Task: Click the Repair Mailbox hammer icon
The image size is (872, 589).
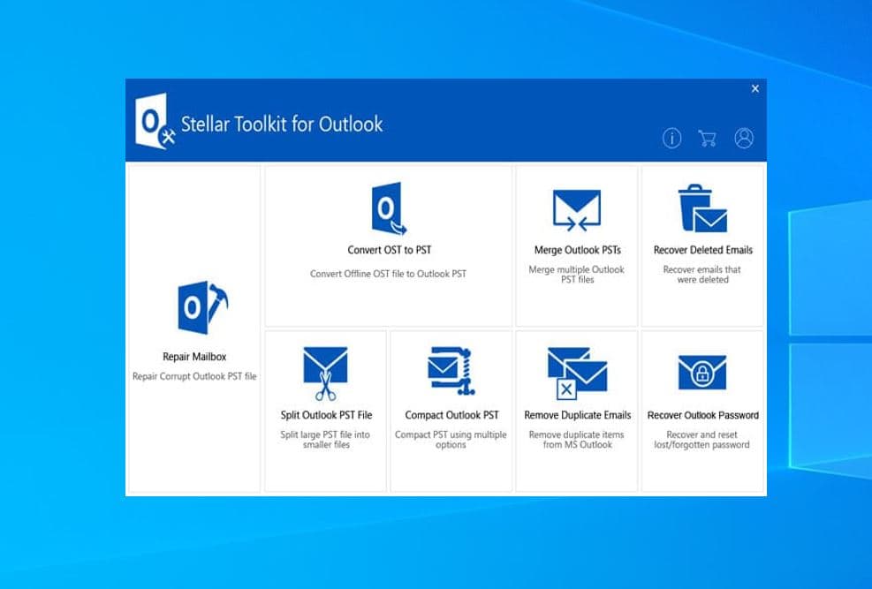Action: 202,307
